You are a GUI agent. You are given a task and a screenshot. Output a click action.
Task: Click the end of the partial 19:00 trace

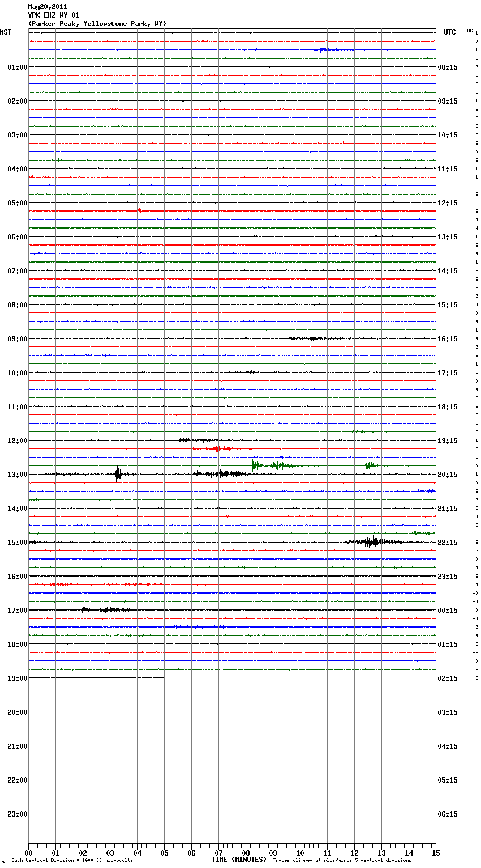(x=164, y=678)
